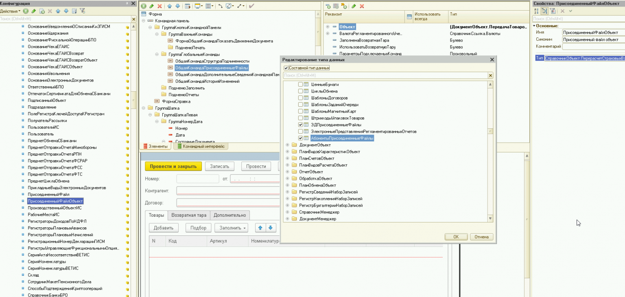Click the move up arrow in form editor toolbar

tap(170, 6)
